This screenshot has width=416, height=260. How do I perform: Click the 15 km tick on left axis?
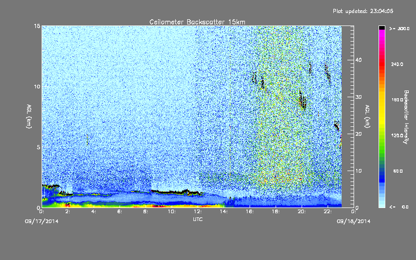tap(37, 26)
